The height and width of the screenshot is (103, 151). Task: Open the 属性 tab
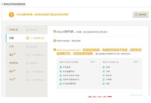27,55
